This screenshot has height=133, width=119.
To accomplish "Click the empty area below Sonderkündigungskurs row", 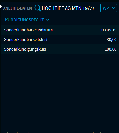I will pos(60,92).
